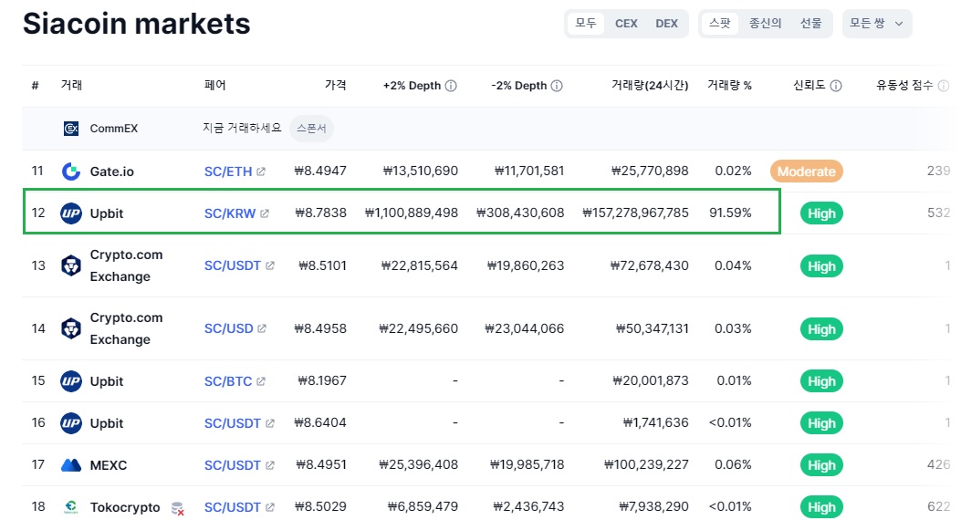Click the Upbit logo in SC/KRW row
The image size is (961, 520).
coord(71,213)
